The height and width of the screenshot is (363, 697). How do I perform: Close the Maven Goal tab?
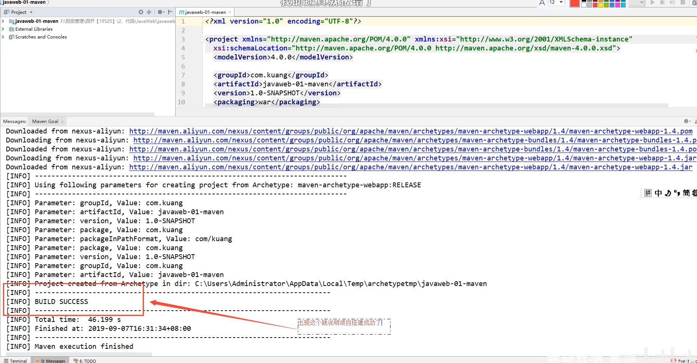coord(62,121)
